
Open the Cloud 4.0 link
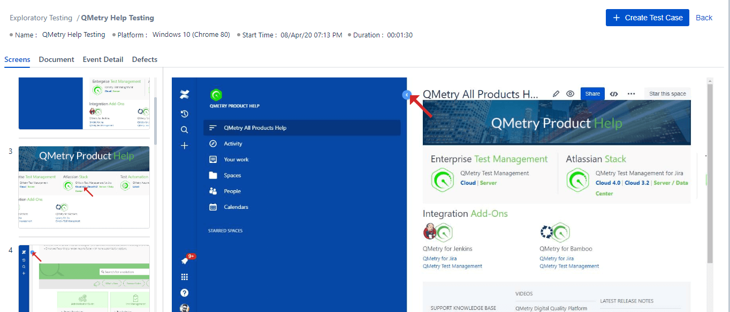[x=608, y=183]
